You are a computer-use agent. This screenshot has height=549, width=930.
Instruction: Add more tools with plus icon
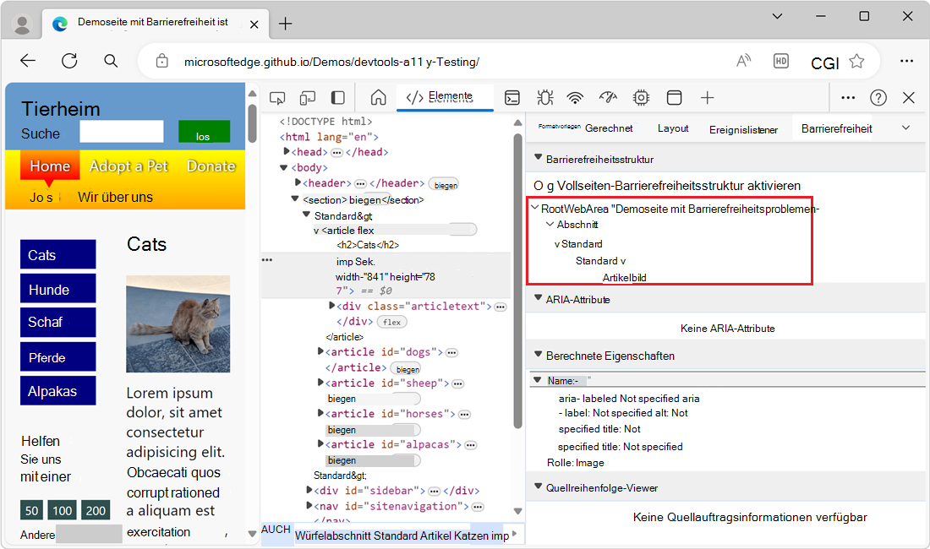click(708, 98)
